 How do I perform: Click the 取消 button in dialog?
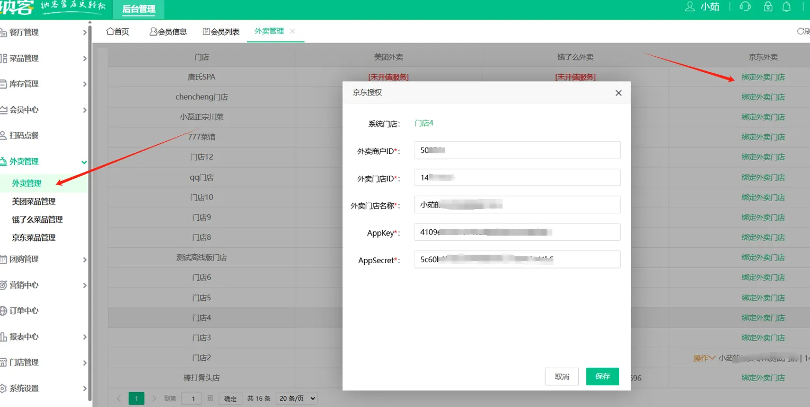561,376
